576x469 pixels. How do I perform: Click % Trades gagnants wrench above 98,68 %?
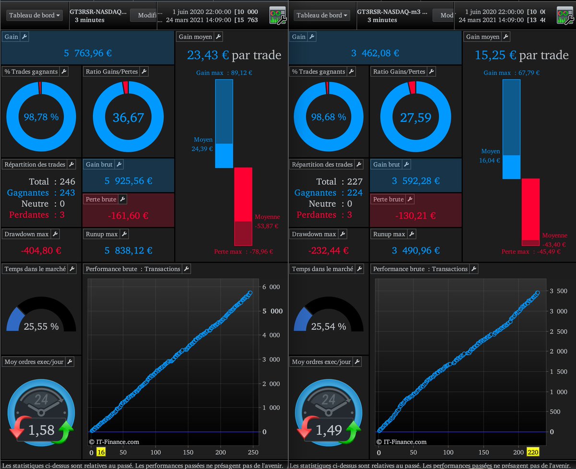click(351, 72)
